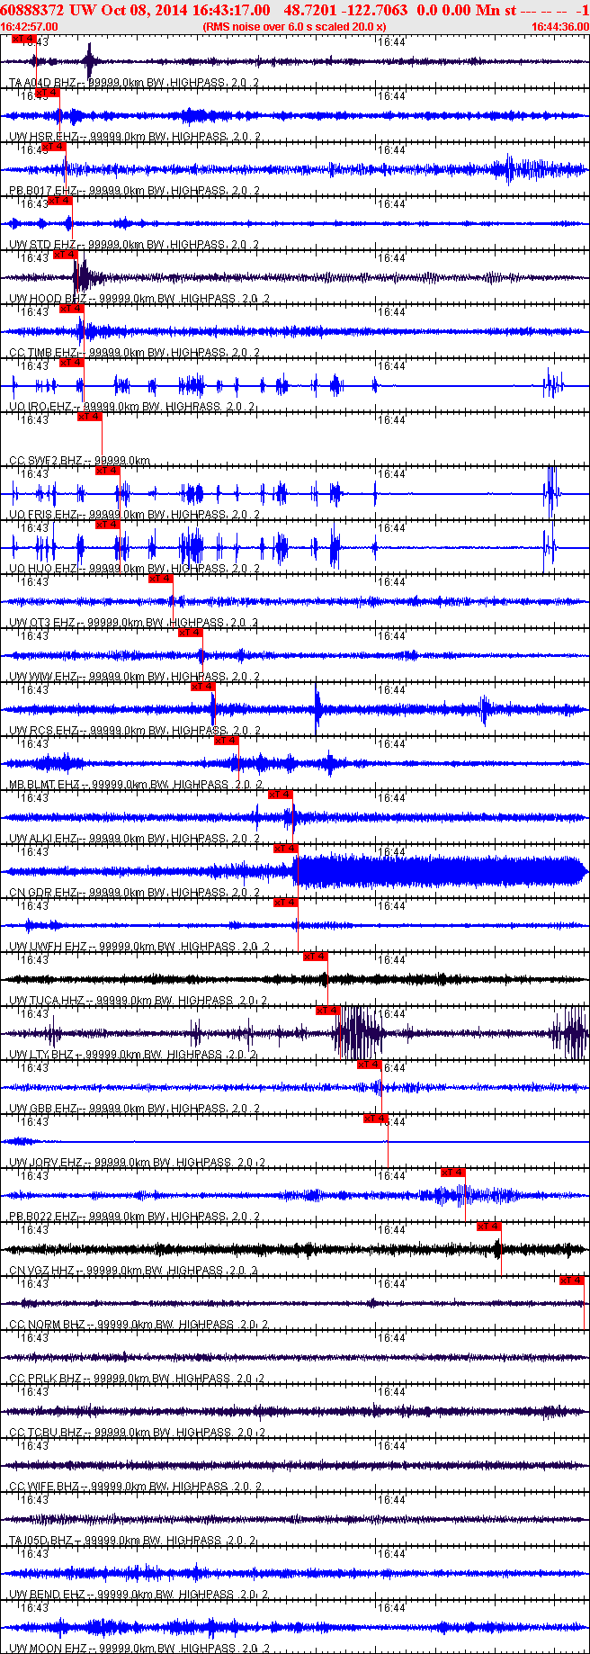Click the red pick flag on UW JORV trace
Viewport: 590px width, 1654px height.
tap(376, 1119)
